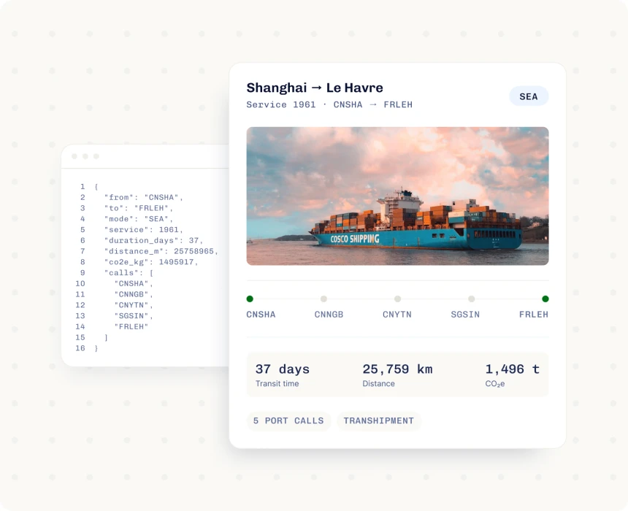Click the "duration_days": 37 code line

coord(154,241)
